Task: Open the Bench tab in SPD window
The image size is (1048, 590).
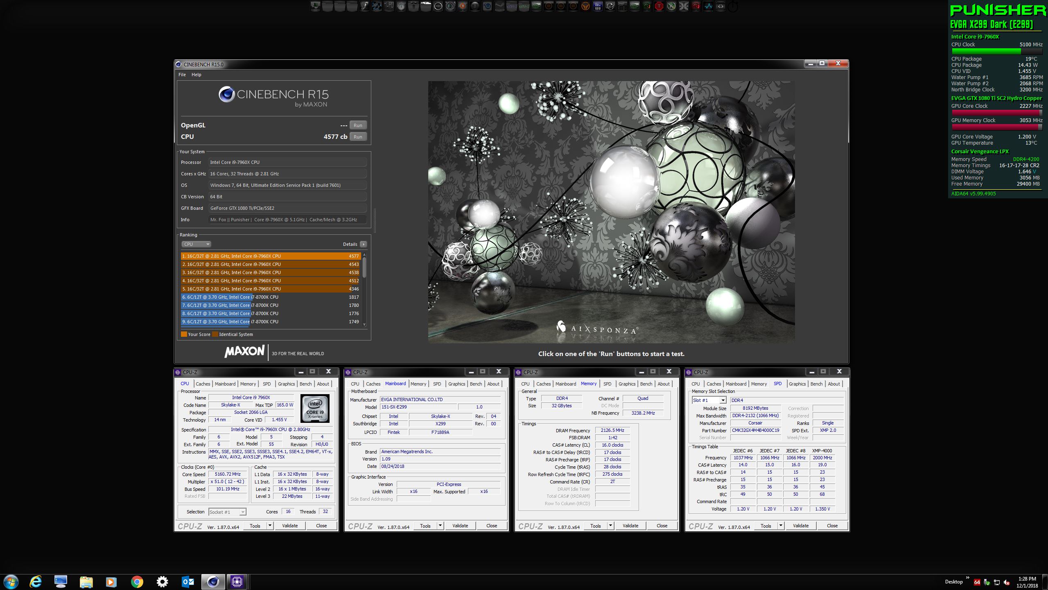Action: coord(816,384)
